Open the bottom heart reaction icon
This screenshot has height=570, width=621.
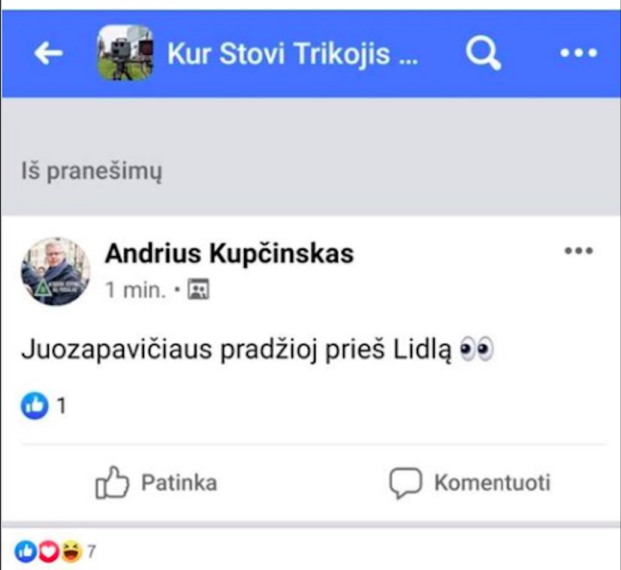pos(48,552)
